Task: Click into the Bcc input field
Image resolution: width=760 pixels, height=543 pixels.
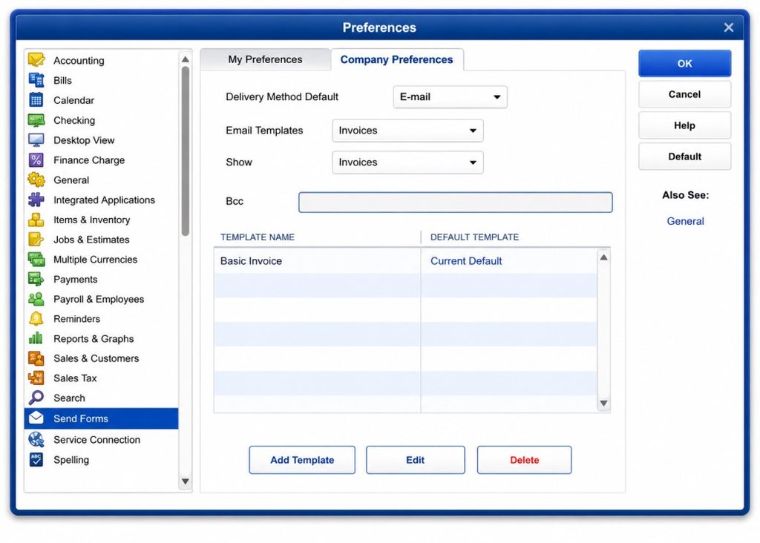Action: pos(456,202)
